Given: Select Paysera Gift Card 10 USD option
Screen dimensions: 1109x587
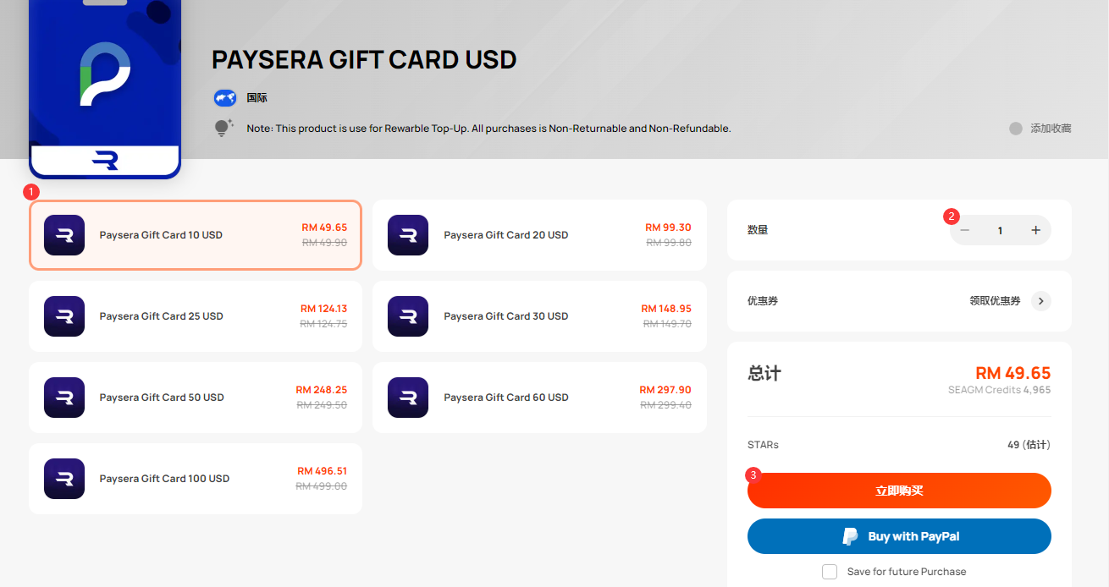Looking at the screenshot, I should point(196,235).
